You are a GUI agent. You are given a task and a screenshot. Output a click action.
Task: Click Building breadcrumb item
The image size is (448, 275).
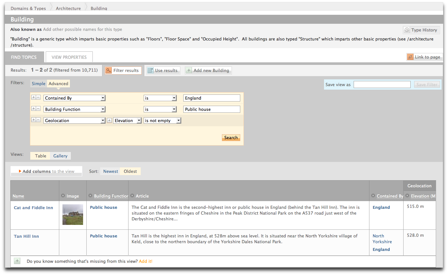(x=99, y=8)
